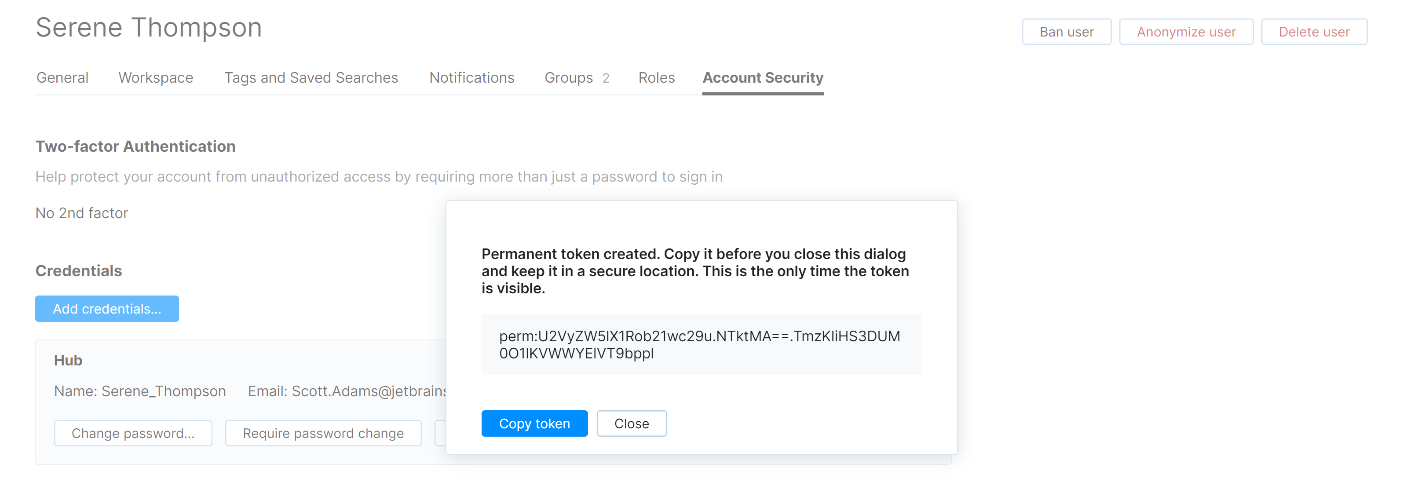Click the Ban user button
1403x489 pixels.
point(1066,32)
